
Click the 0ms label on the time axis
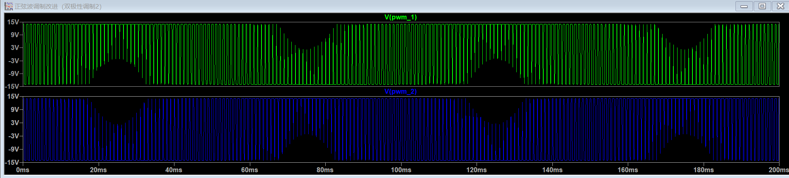click(x=23, y=170)
